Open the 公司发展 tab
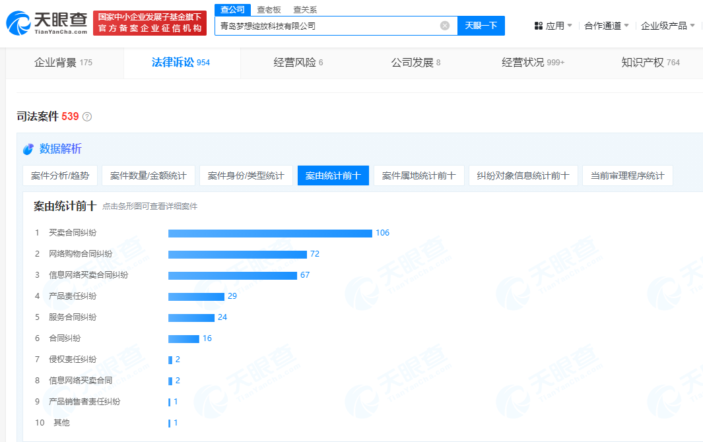 416,63
